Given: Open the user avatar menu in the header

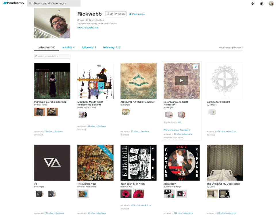Looking at the screenshot, I should (271, 3).
